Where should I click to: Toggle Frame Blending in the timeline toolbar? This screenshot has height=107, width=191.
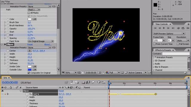[x=88, y=83]
